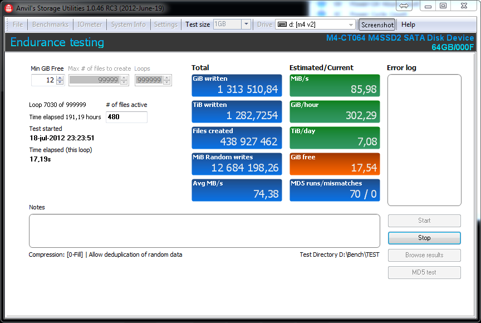Click the Stop button

coord(424,238)
